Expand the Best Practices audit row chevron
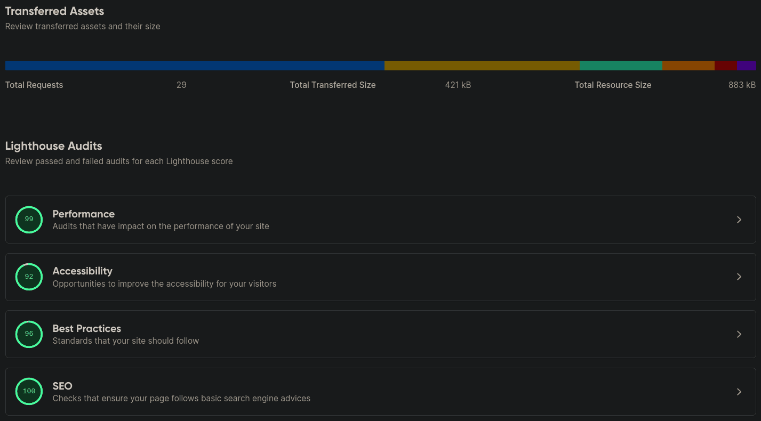 pyautogui.click(x=739, y=334)
